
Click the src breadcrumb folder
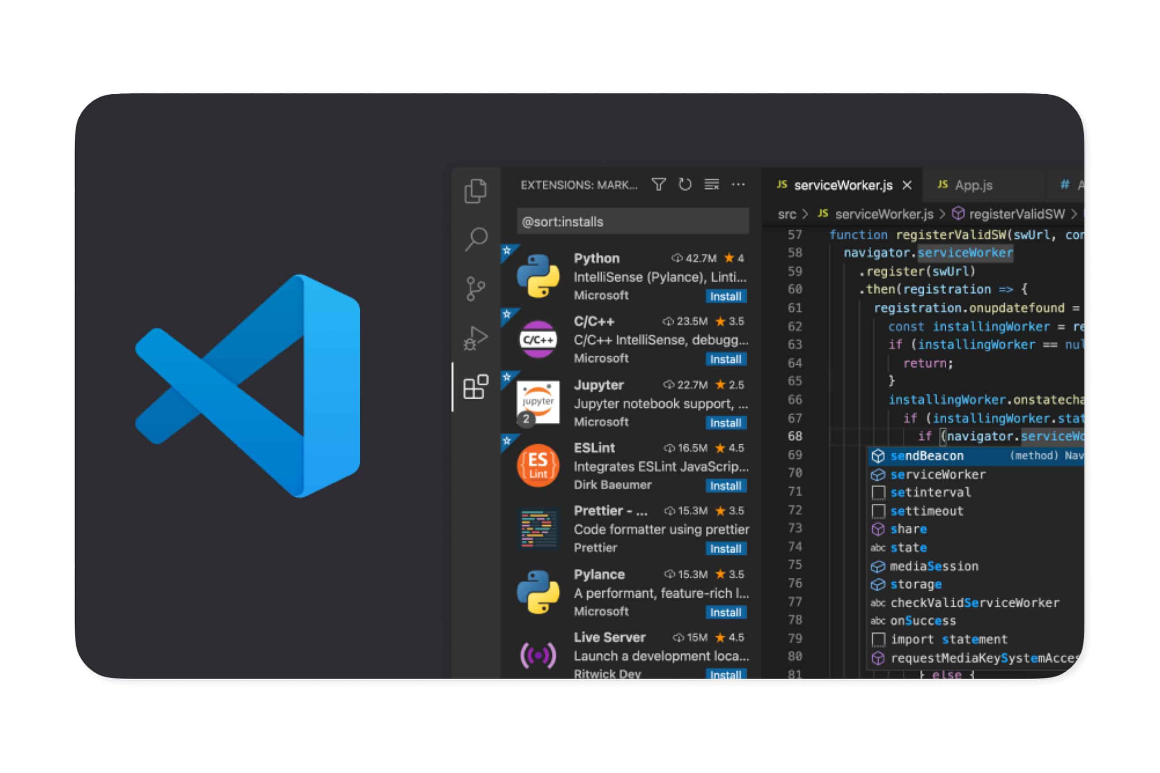tap(787, 214)
